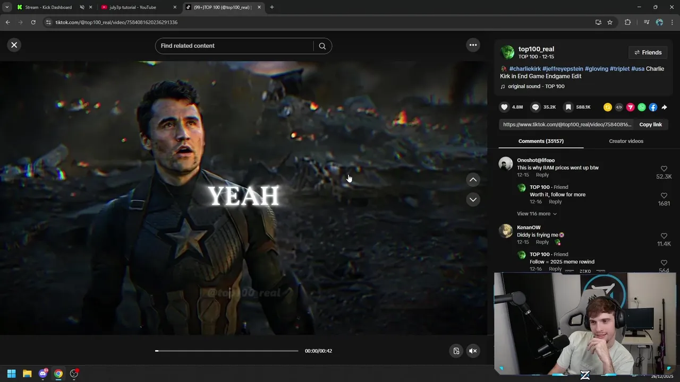This screenshot has height=382, width=680.
Task: Click the #usa hashtag
Action: pyautogui.click(x=637, y=69)
